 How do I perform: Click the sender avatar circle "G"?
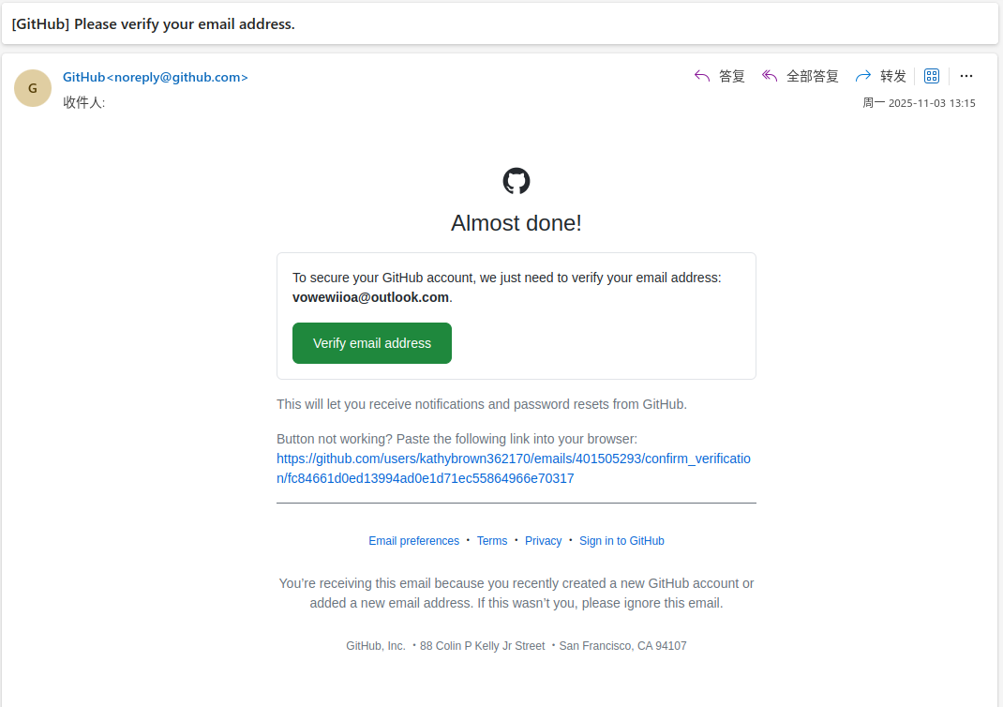pyautogui.click(x=33, y=88)
